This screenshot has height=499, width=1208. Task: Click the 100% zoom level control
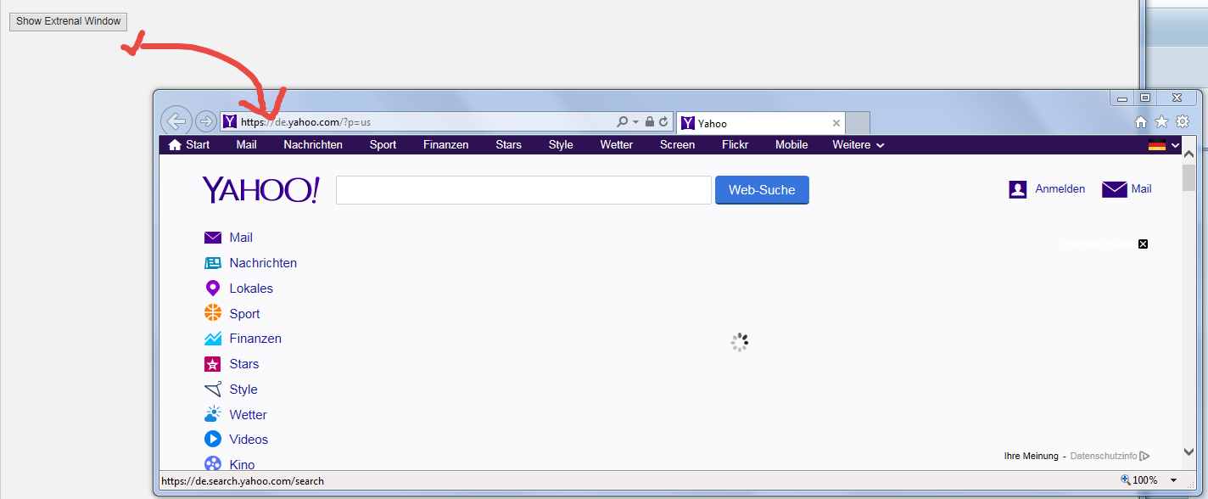tap(1139, 480)
